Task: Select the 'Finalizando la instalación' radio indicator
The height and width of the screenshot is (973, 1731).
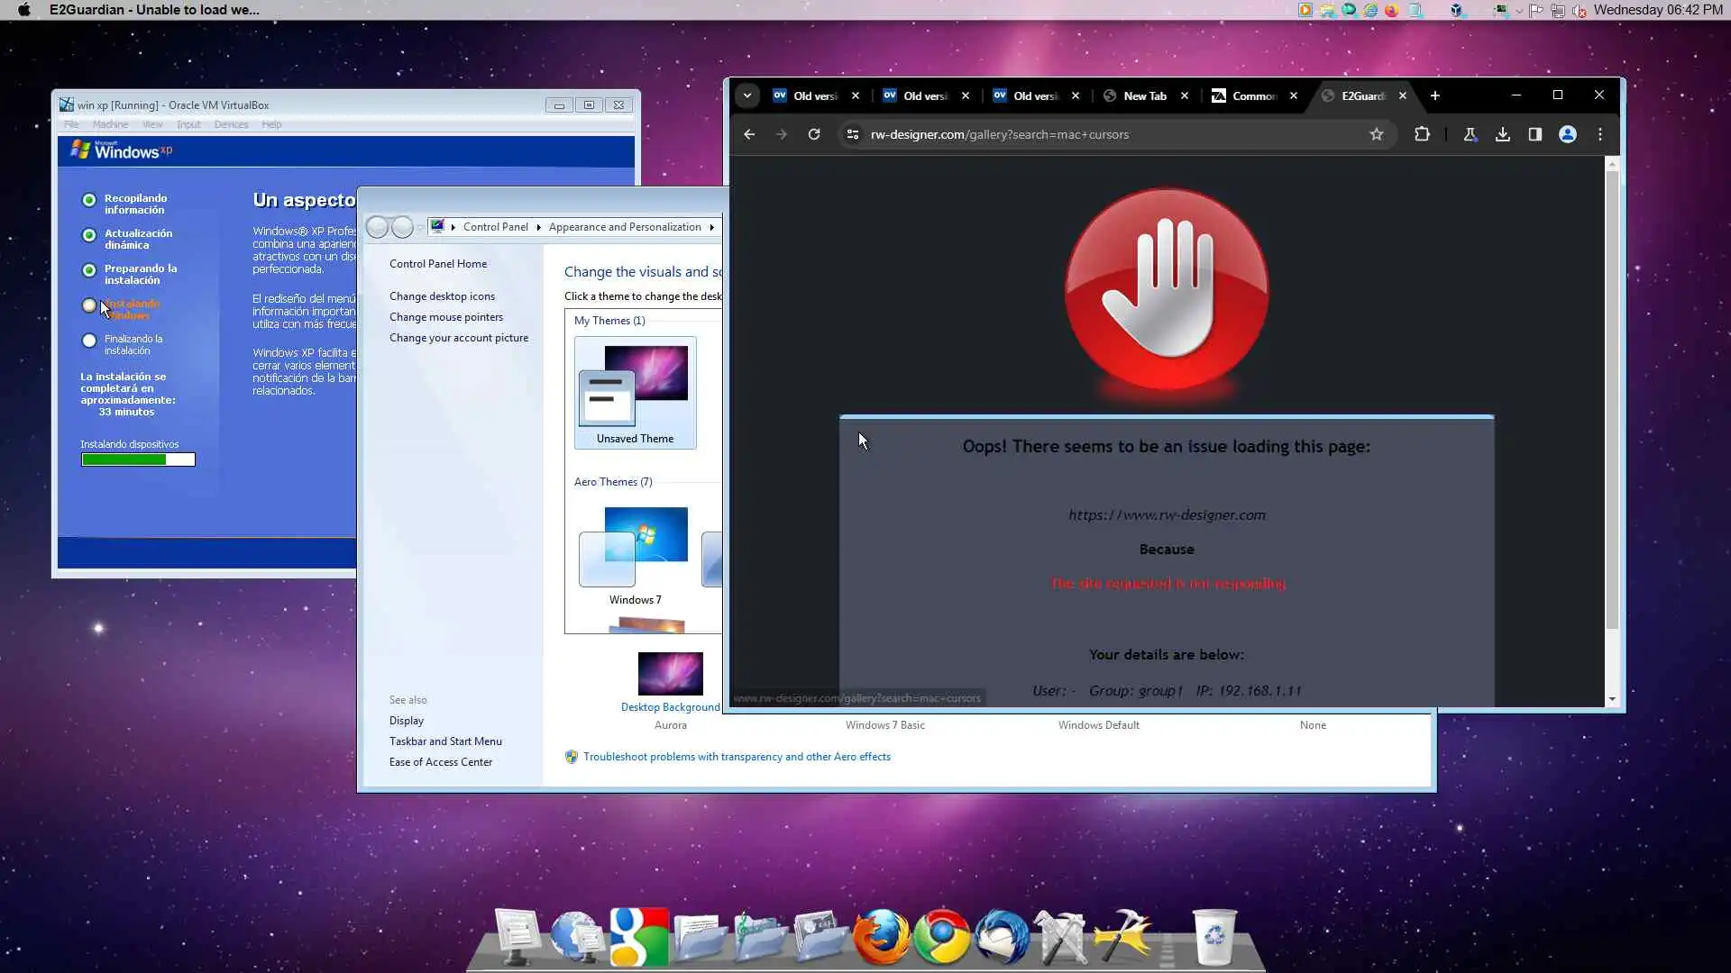Action: [x=89, y=341]
